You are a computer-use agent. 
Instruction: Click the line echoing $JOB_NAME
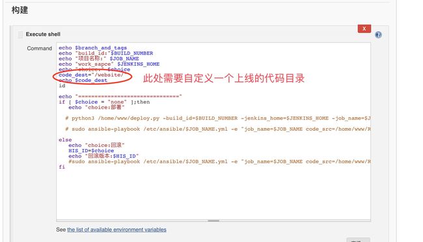point(99,59)
